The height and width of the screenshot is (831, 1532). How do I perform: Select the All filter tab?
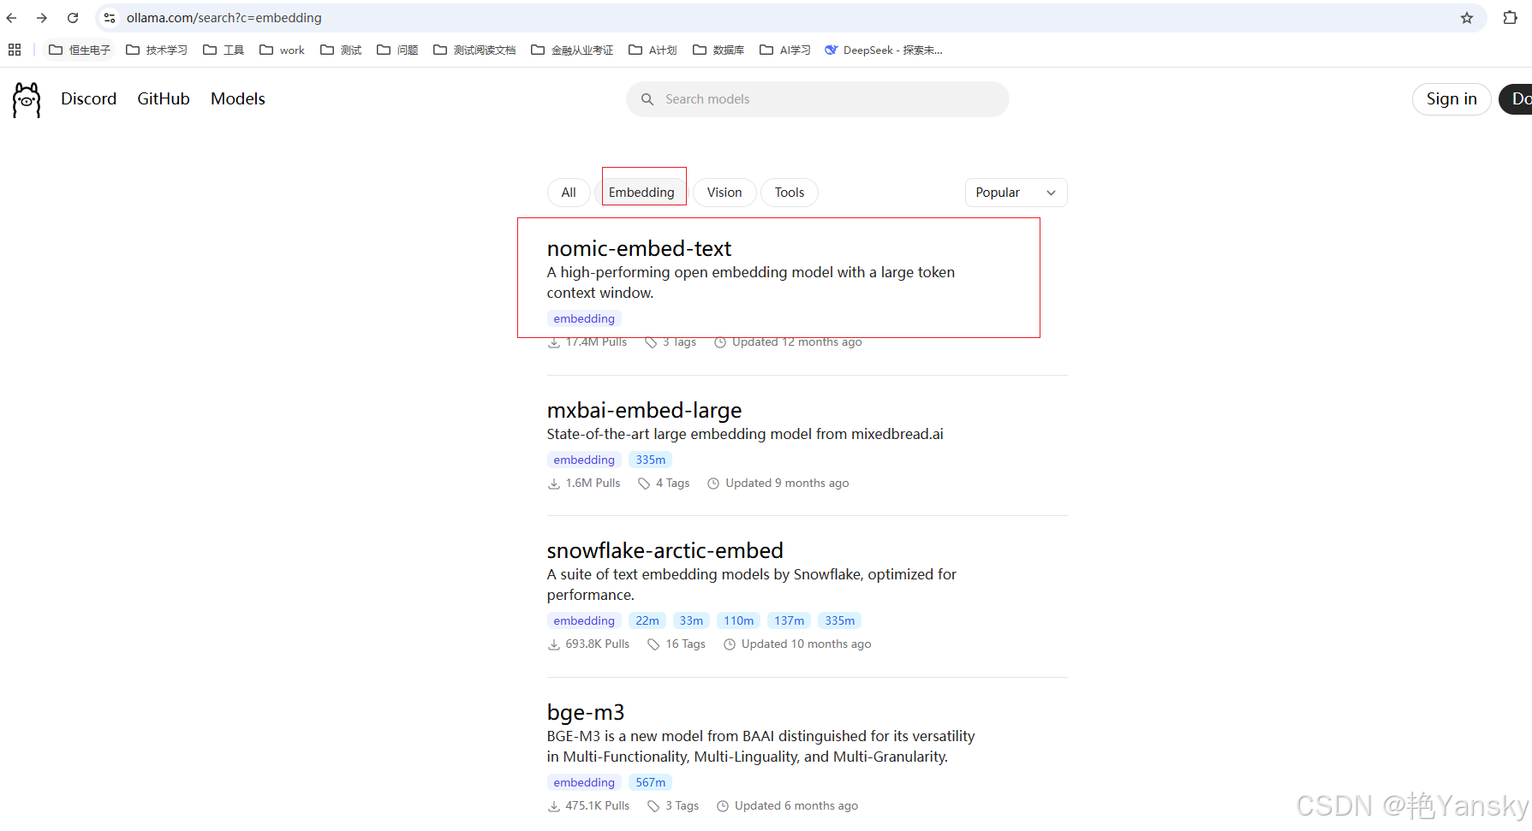tap(569, 193)
